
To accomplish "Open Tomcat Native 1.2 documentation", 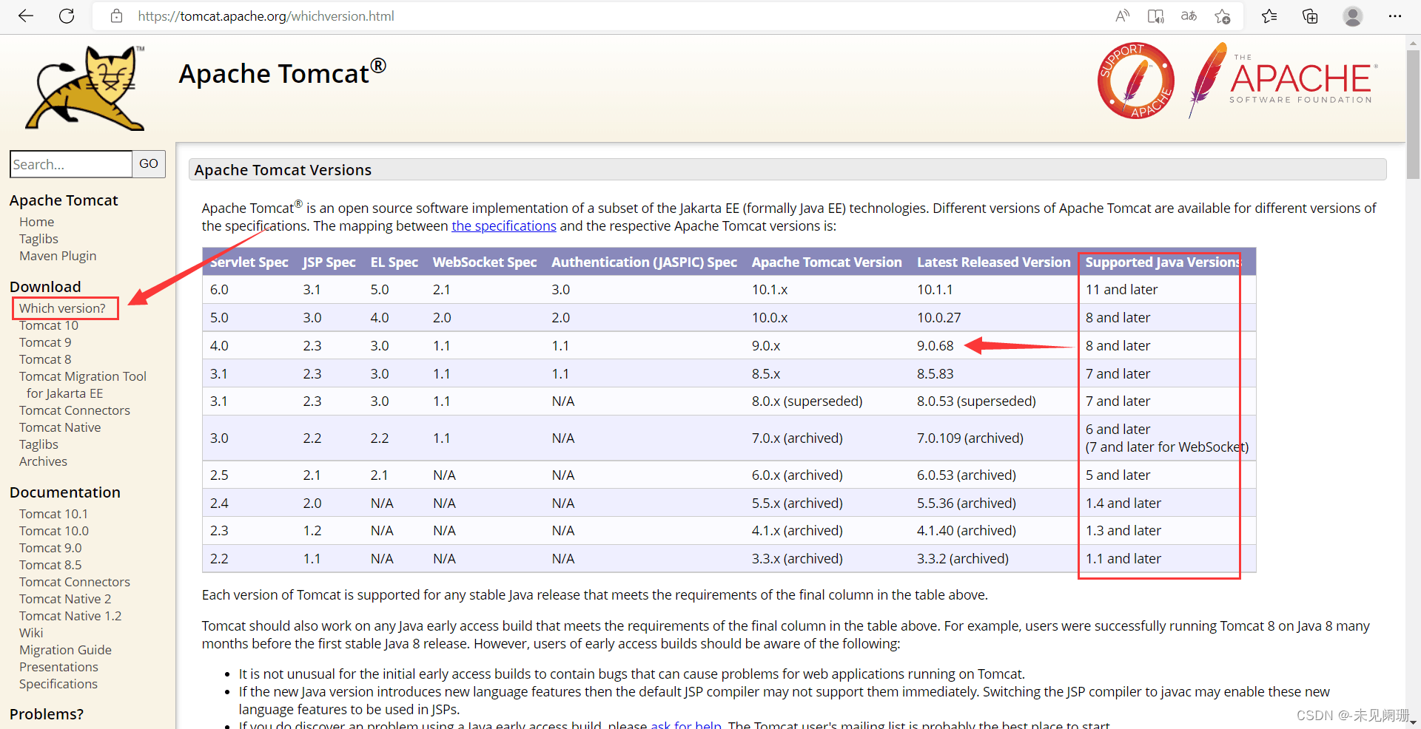I will 70,616.
